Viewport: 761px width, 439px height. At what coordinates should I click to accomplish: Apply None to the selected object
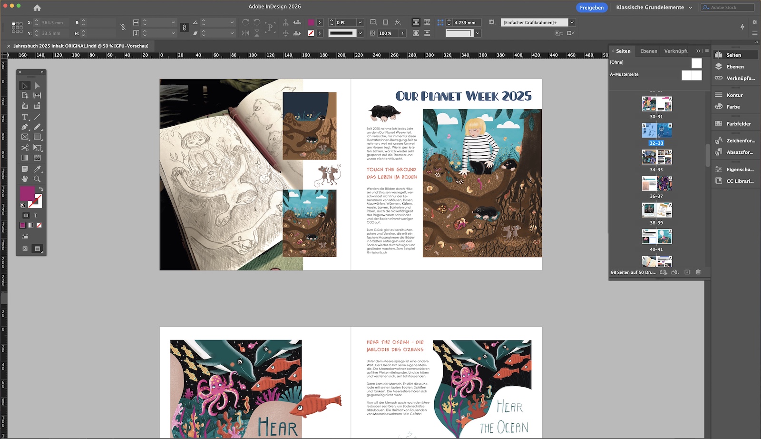tap(39, 225)
